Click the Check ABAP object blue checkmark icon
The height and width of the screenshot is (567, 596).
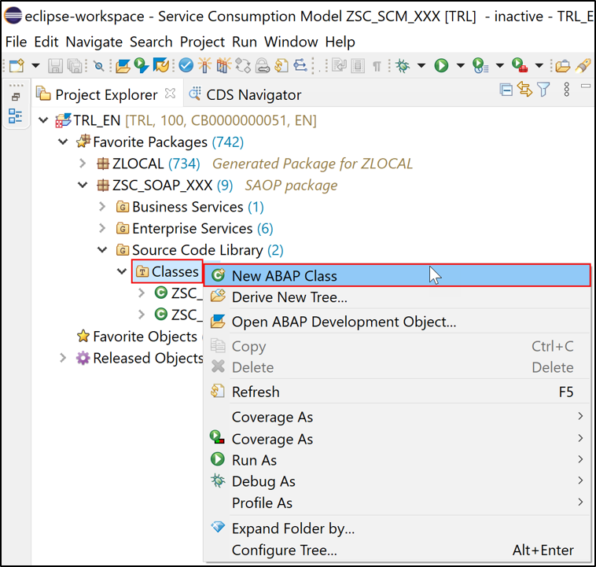pos(186,65)
